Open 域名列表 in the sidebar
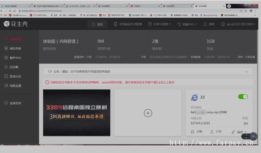This screenshot has height=153, width=261. coord(15,49)
